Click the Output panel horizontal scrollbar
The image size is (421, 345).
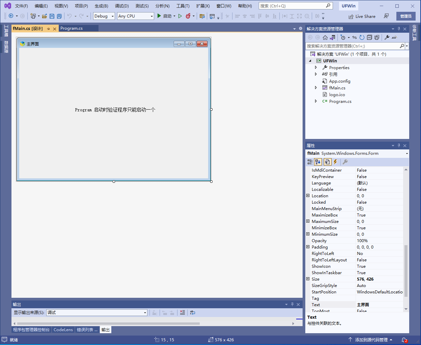pyautogui.click(x=109, y=323)
